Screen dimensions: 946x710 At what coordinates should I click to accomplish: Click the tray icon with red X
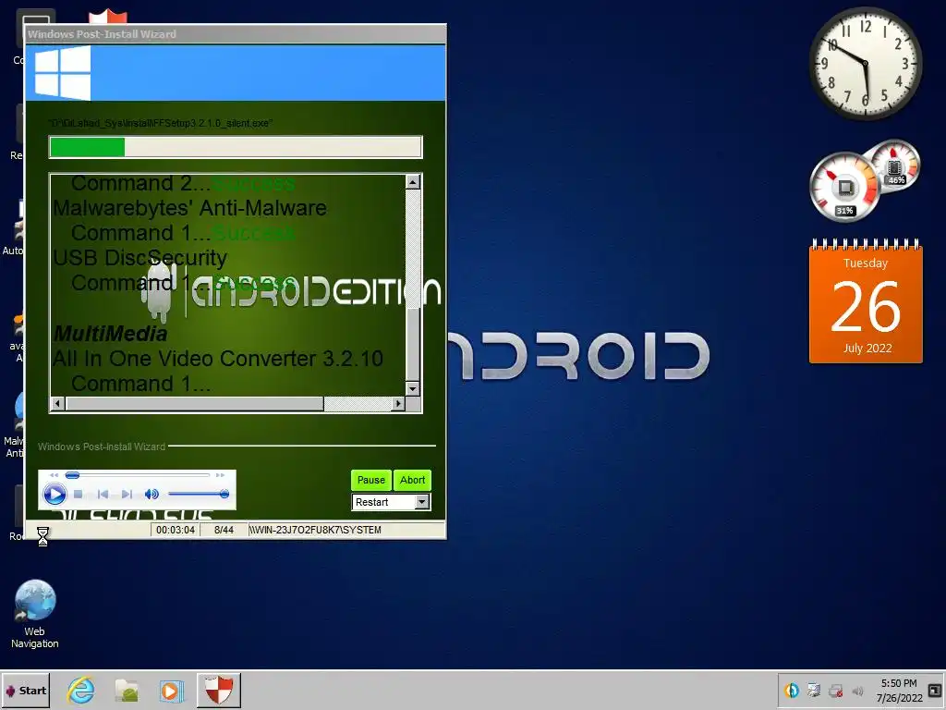(x=835, y=691)
